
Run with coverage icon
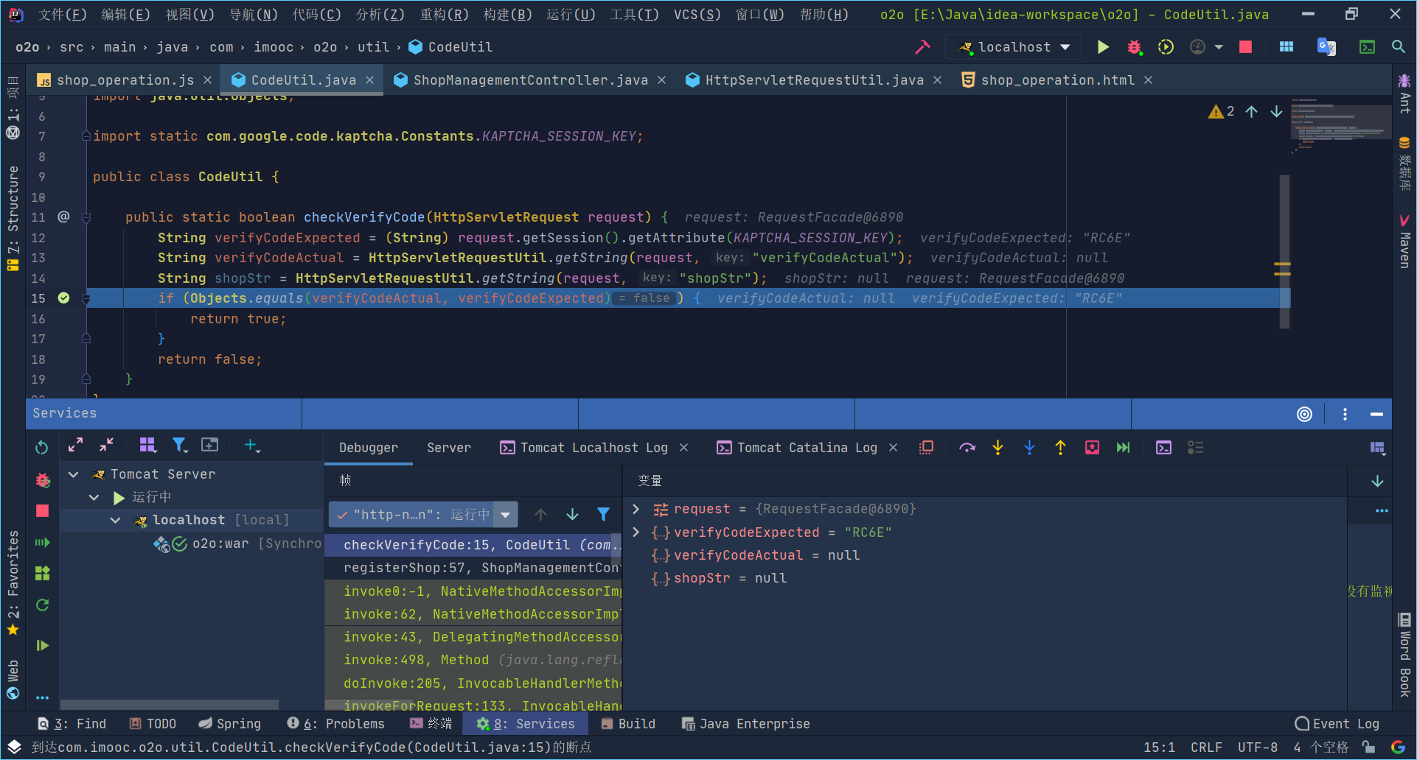click(1166, 47)
